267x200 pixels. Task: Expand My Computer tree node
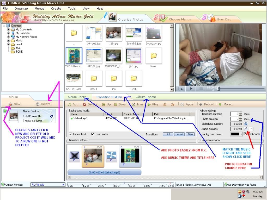(8, 33)
